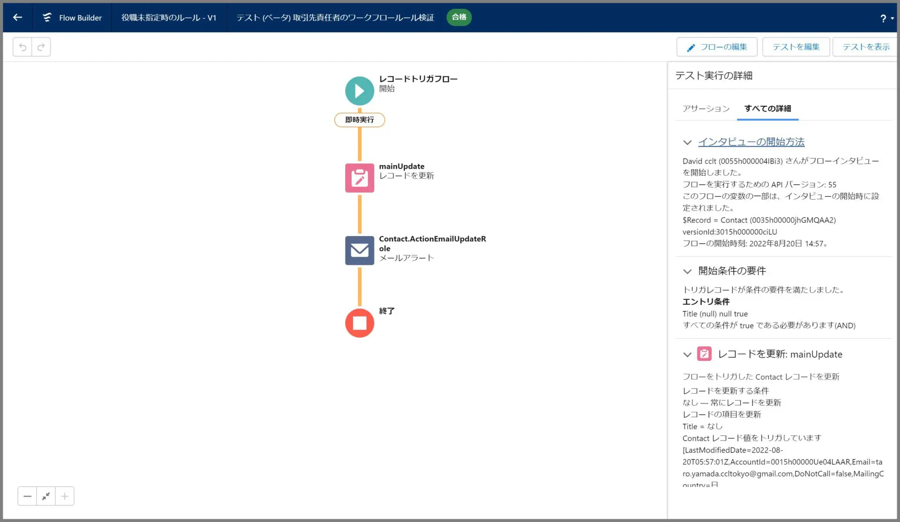Click the redo arrow button

coord(41,47)
